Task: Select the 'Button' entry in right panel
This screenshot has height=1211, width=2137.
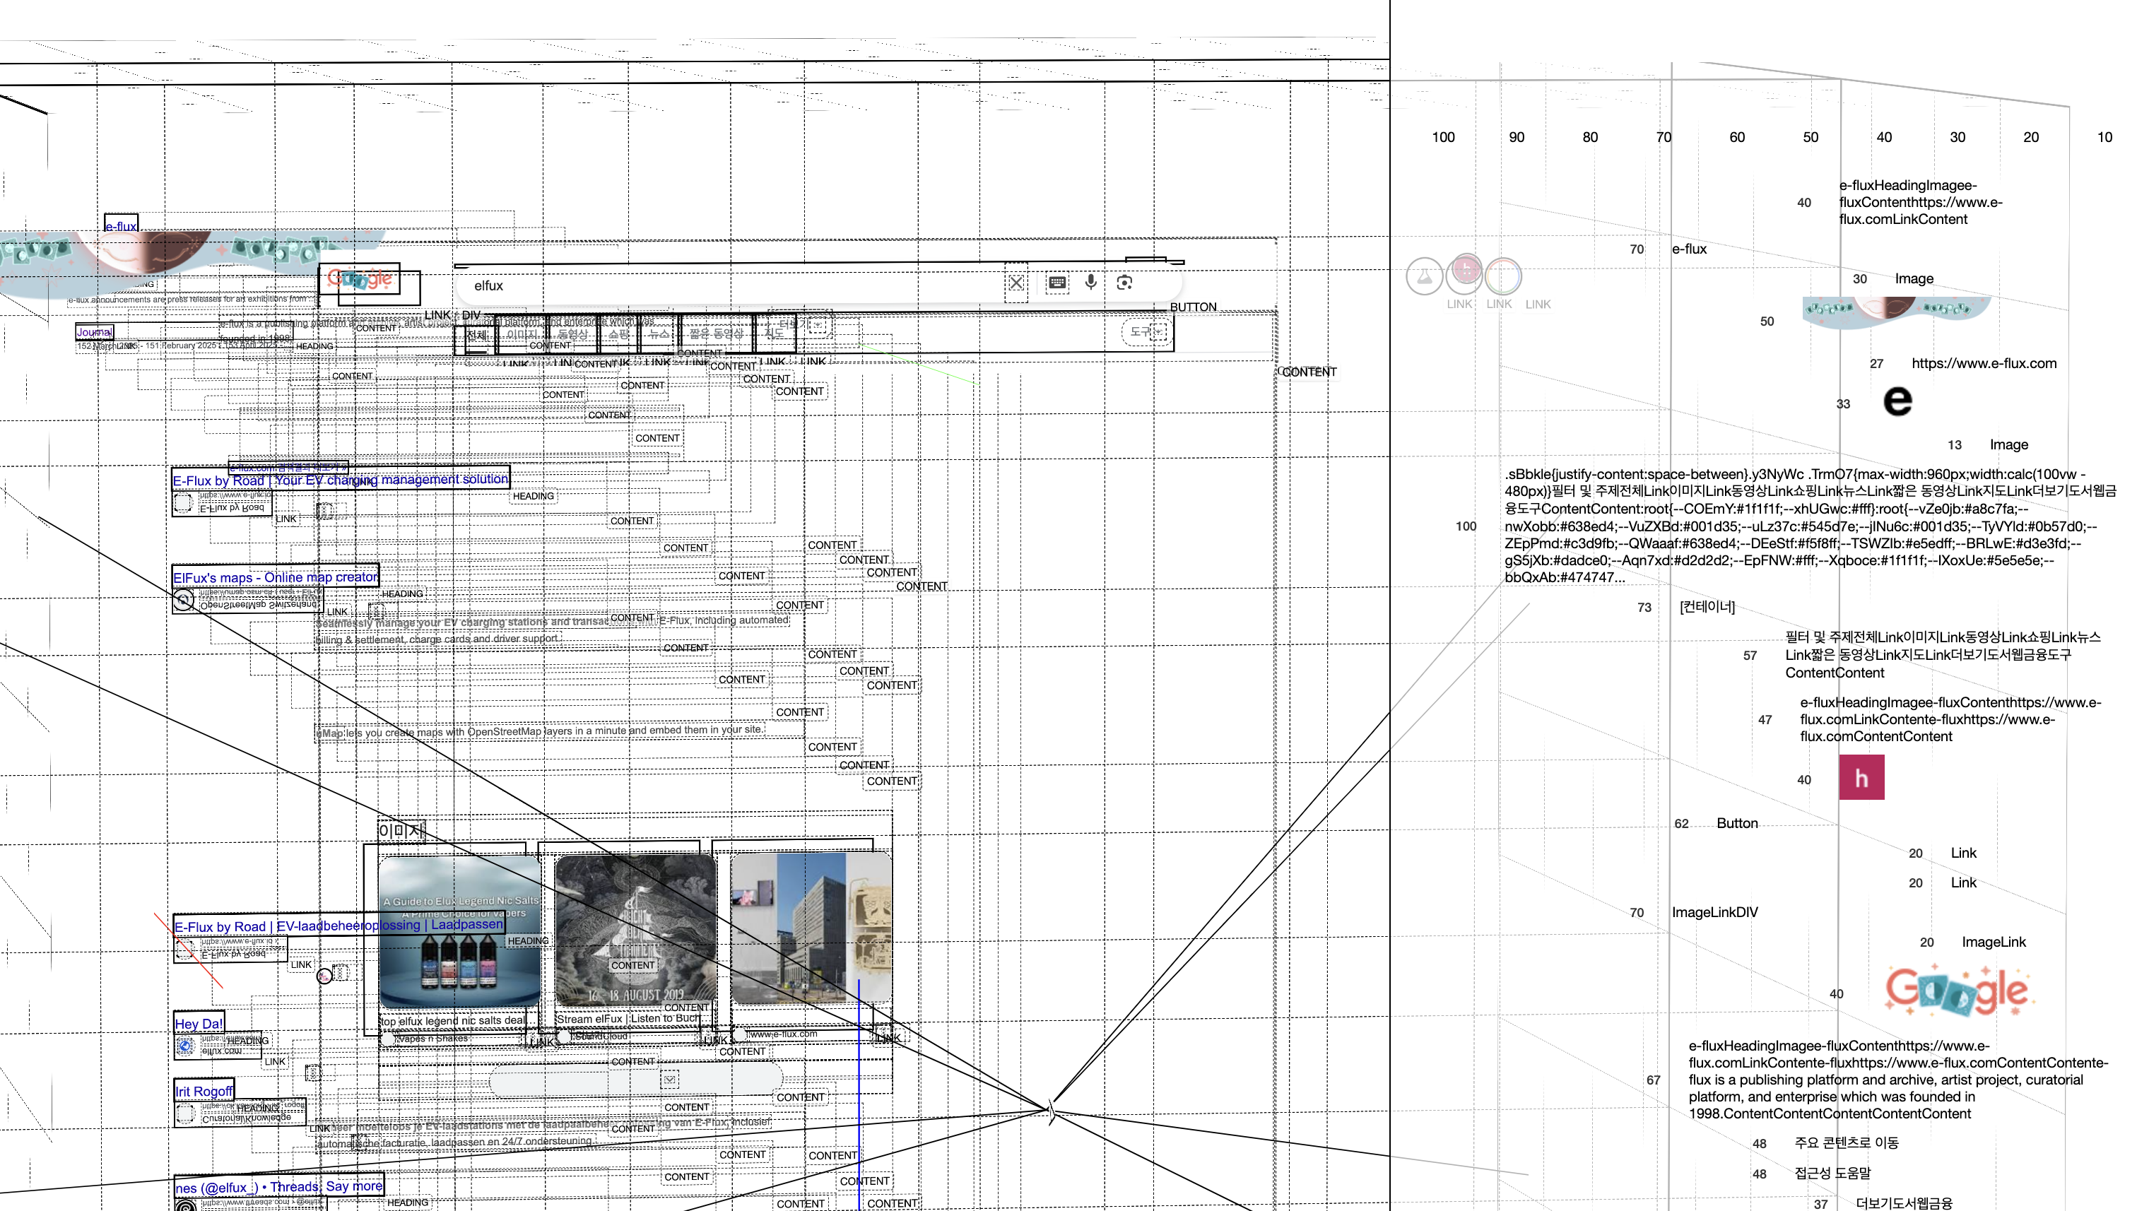Action: 1737,823
